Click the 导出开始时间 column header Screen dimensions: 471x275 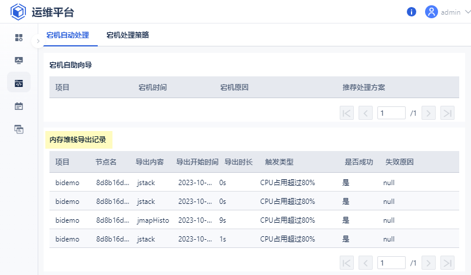pyautogui.click(x=197, y=162)
